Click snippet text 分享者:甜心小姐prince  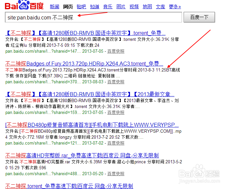pyautogui.click(x=124, y=162)
